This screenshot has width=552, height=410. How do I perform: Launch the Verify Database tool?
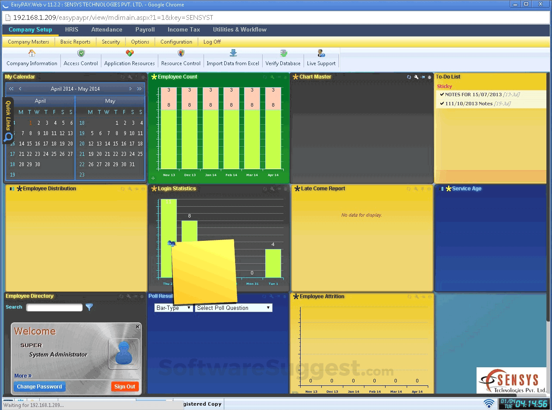tap(283, 58)
